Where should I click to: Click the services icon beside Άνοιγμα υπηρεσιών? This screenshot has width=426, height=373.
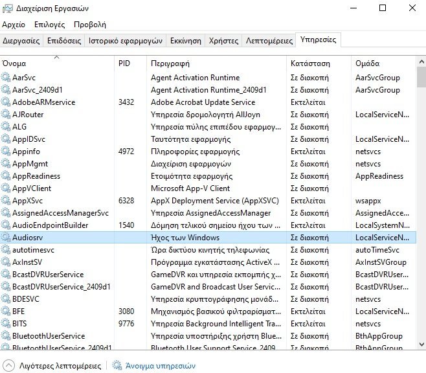[x=117, y=366]
